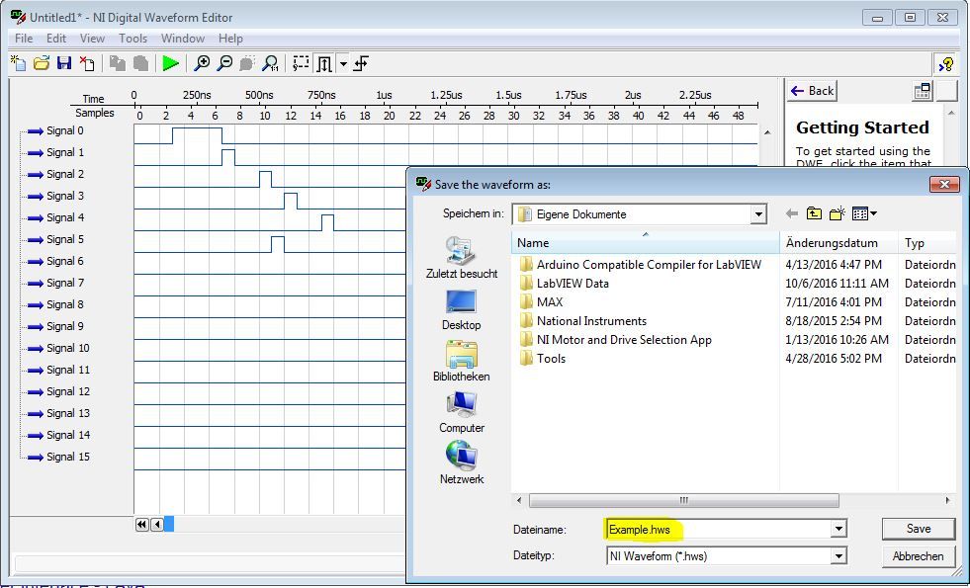The height and width of the screenshot is (588, 970).
Task: Open the Dateiname dropdown arrow
Action: pyautogui.click(x=838, y=530)
